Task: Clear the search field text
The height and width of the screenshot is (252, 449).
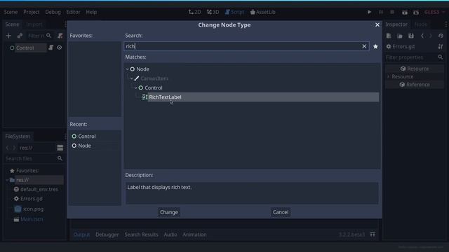Action: pyautogui.click(x=364, y=46)
